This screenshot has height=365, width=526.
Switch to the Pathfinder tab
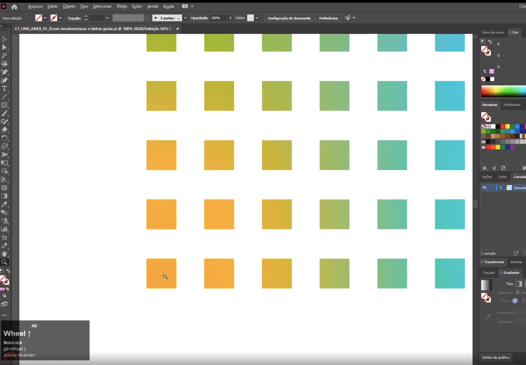point(512,105)
